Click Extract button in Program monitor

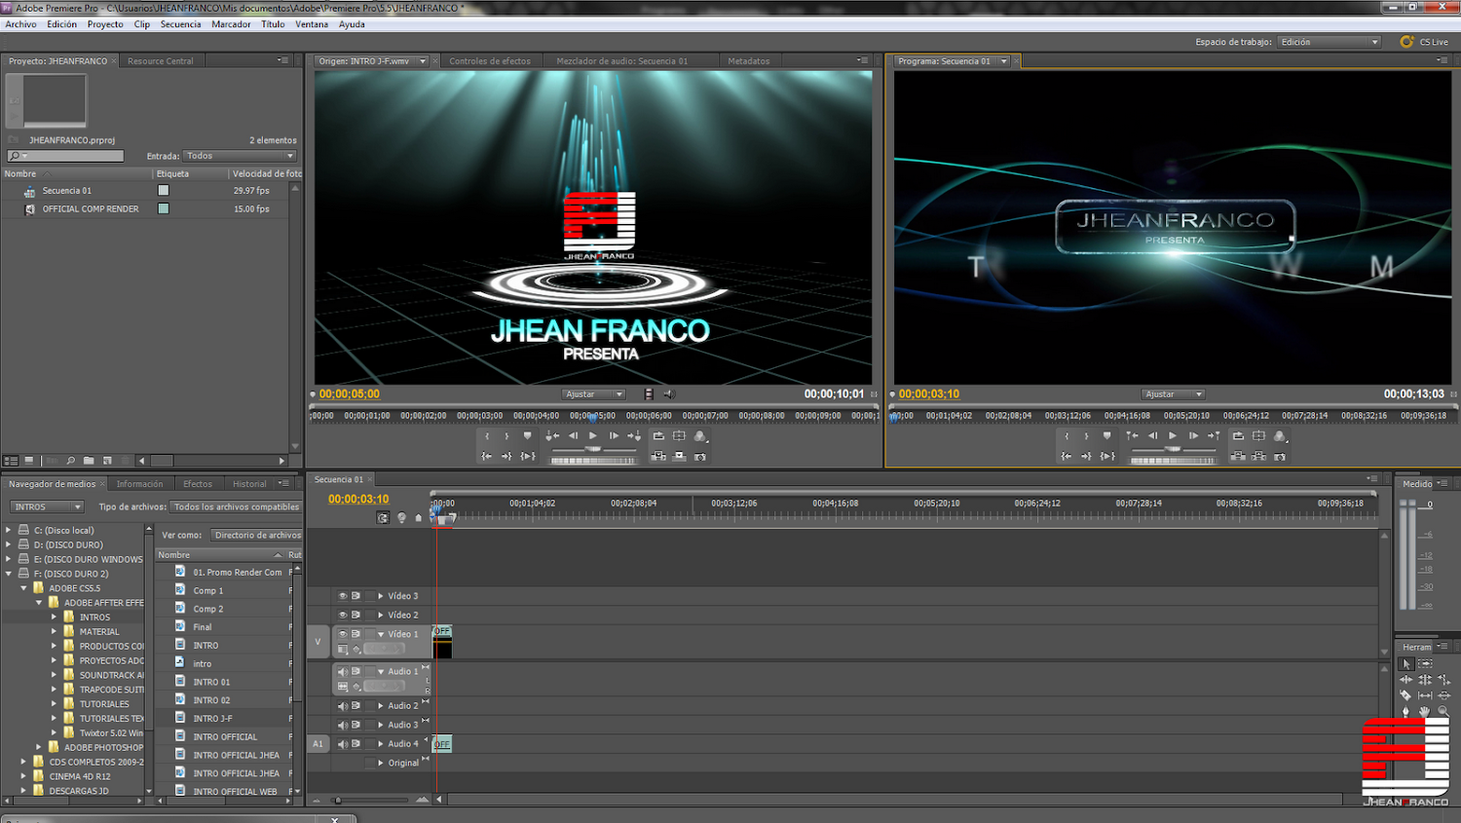1258,456
